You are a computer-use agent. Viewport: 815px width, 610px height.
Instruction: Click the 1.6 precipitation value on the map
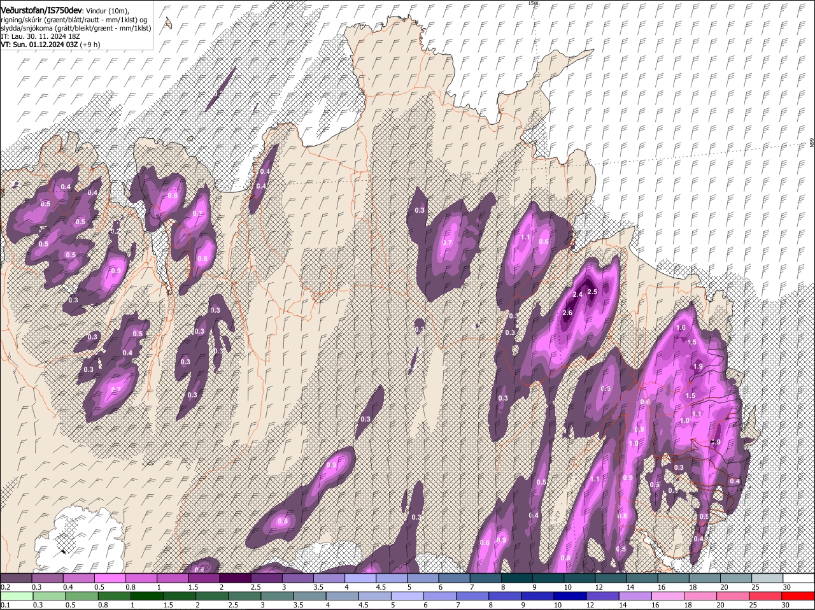click(681, 328)
